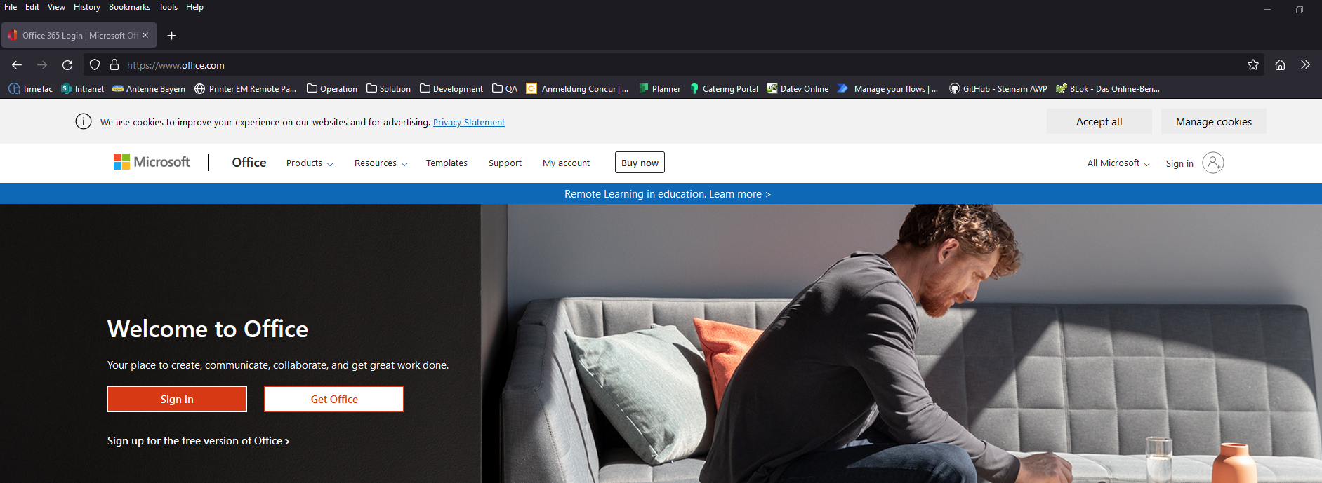Bookmark this page with the star icon
This screenshot has width=1322, height=483.
click(x=1253, y=65)
